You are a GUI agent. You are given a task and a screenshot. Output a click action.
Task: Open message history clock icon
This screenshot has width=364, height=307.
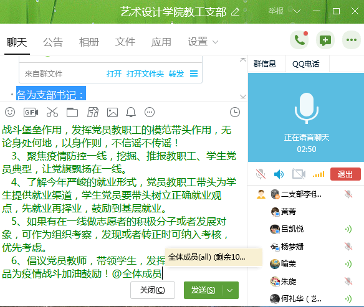click(235, 112)
